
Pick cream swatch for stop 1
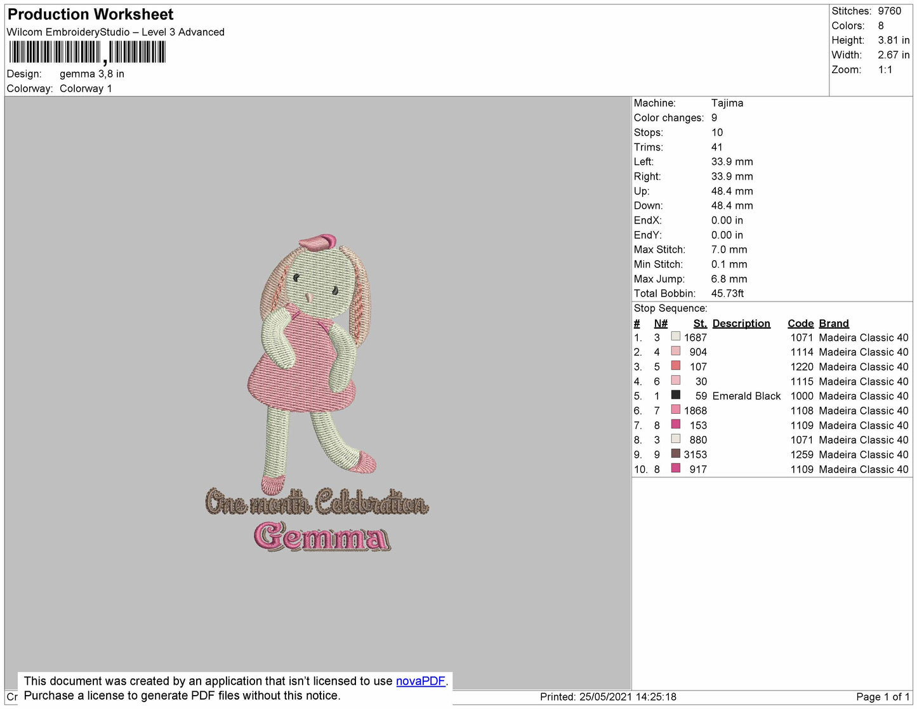[x=676, y=336]
